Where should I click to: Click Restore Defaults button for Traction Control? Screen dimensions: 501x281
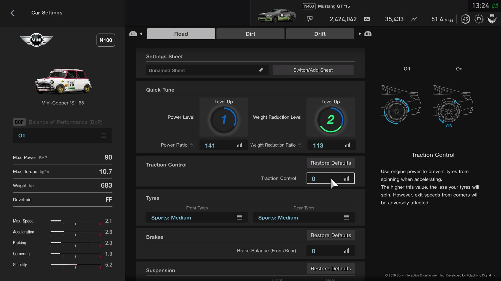[x=331, y=163]
